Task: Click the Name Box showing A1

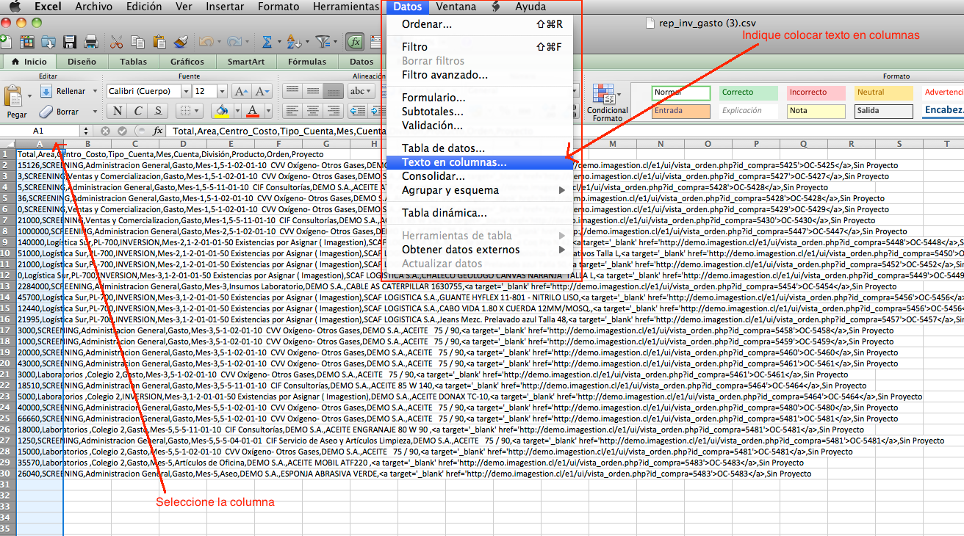Action: [38, 131]
